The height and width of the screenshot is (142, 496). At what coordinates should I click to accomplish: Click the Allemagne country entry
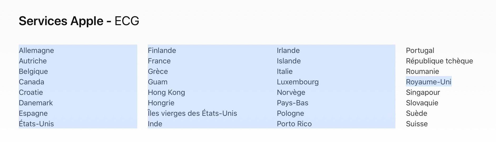[36, 50]
